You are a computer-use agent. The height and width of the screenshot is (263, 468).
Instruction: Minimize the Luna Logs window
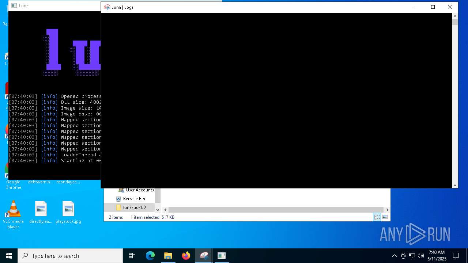(x=416, y=7)
